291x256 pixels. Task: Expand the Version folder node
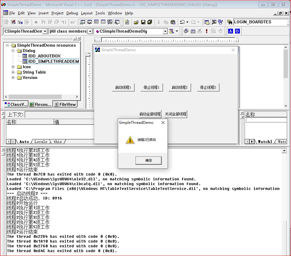pos(13,77)
